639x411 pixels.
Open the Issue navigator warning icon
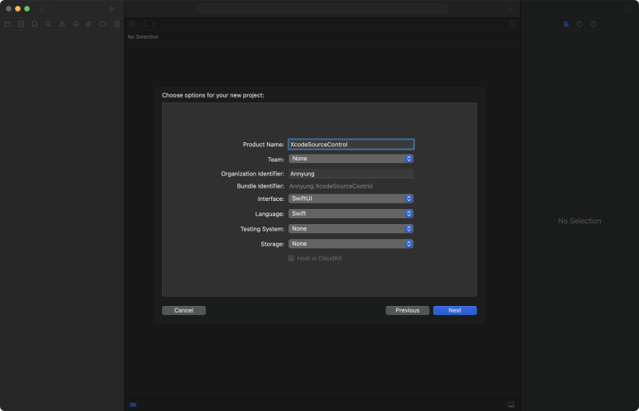(62, 24)
